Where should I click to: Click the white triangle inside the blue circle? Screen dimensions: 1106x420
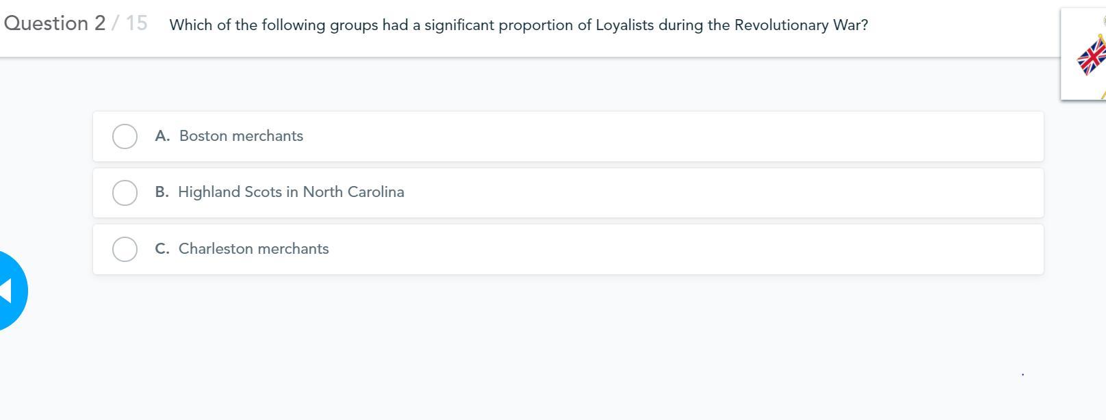[5, 291]
